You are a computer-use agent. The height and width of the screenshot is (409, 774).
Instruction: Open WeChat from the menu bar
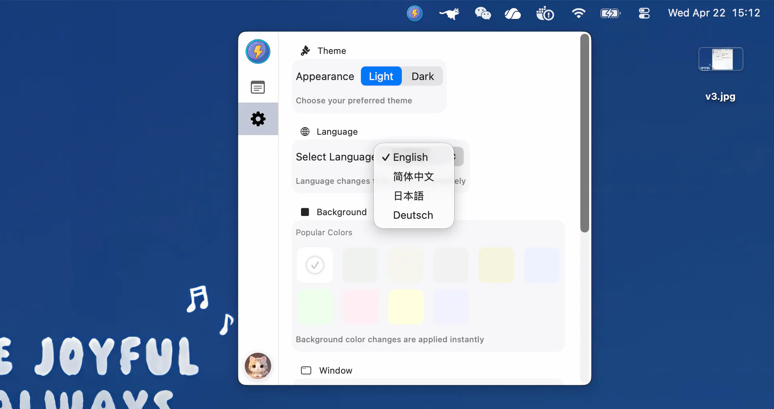click(x=483, y=14)
